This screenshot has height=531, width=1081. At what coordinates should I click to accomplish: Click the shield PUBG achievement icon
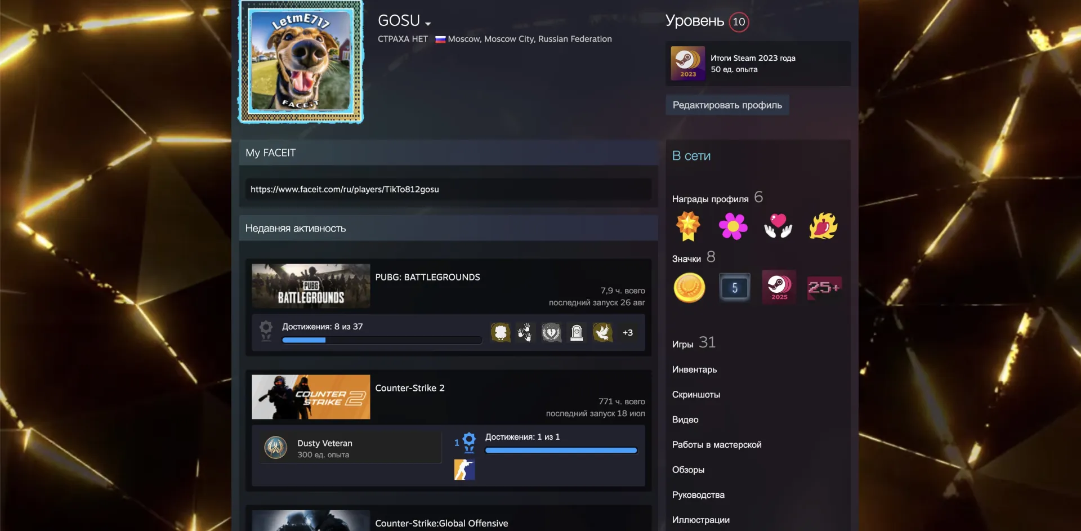pos(551,332)
